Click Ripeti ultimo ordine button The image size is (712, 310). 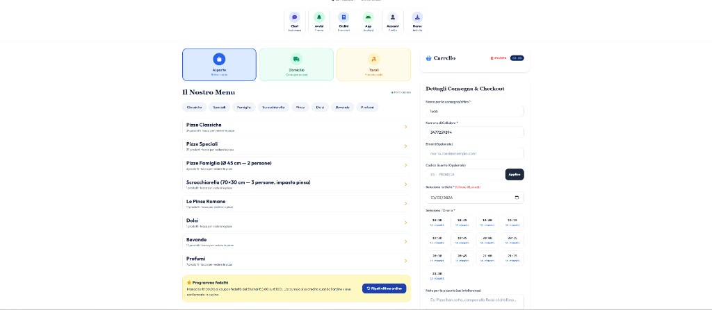point(384,289)
